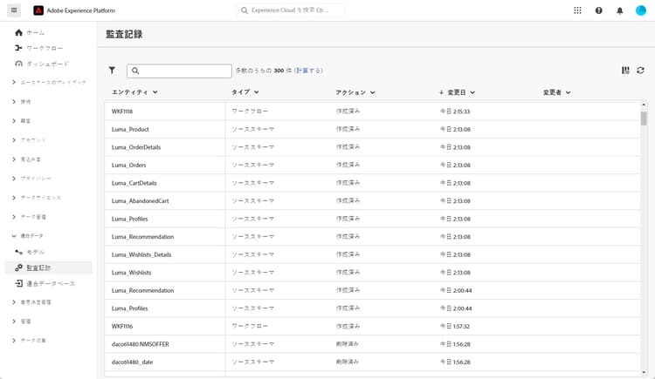The image size is (655, 379).
Task: Select the Luma_AbandonedCart entity
Action: [140, 201]
